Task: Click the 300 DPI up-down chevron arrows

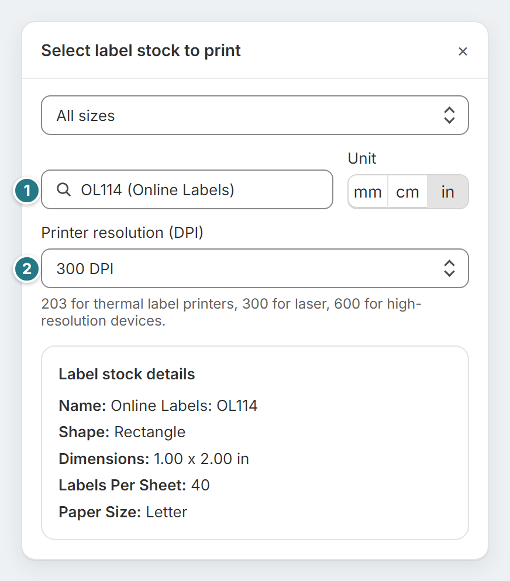Action: tap(449, 268)
